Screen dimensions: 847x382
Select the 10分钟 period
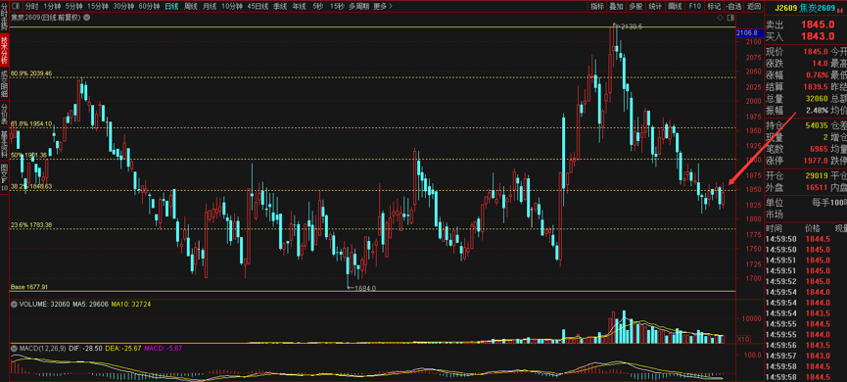pyautogui.click(x=232, y=7)
